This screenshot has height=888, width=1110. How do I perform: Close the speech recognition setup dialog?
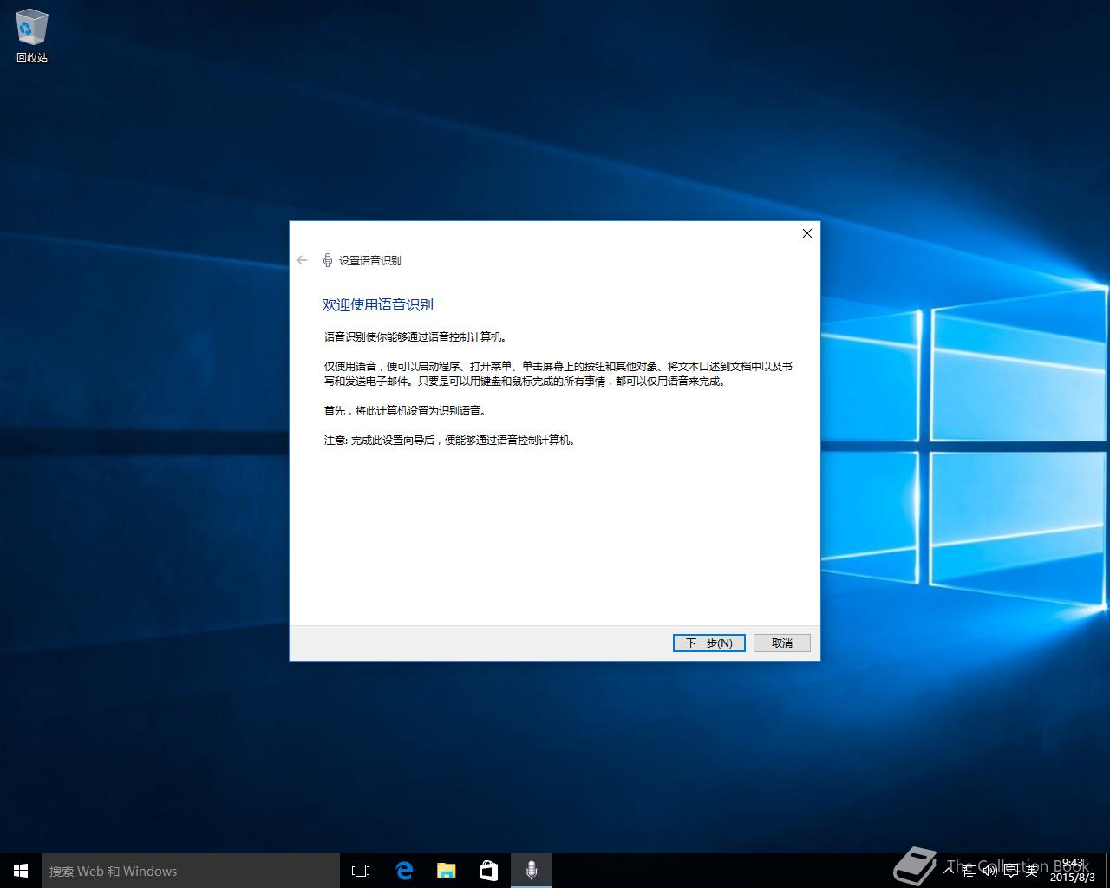[x=807, y=233]
